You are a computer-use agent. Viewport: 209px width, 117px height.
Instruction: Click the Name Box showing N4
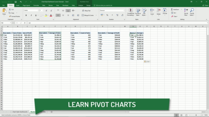[6, 23]
